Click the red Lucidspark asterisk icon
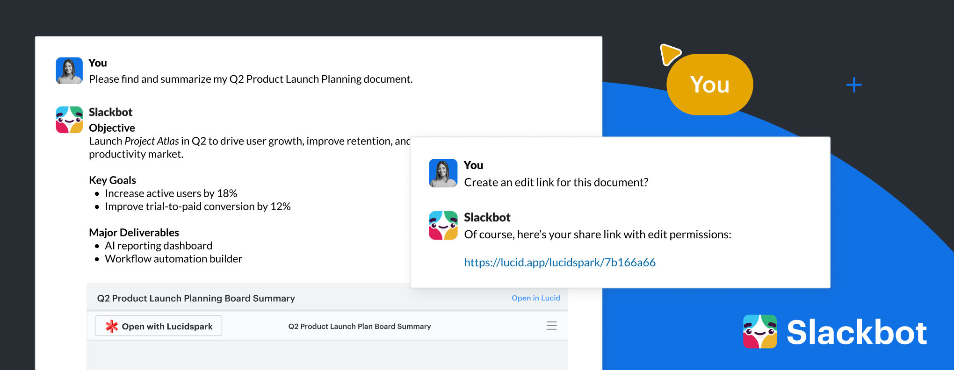Screen dimensions: 954x370 click(x=111, y=326)
